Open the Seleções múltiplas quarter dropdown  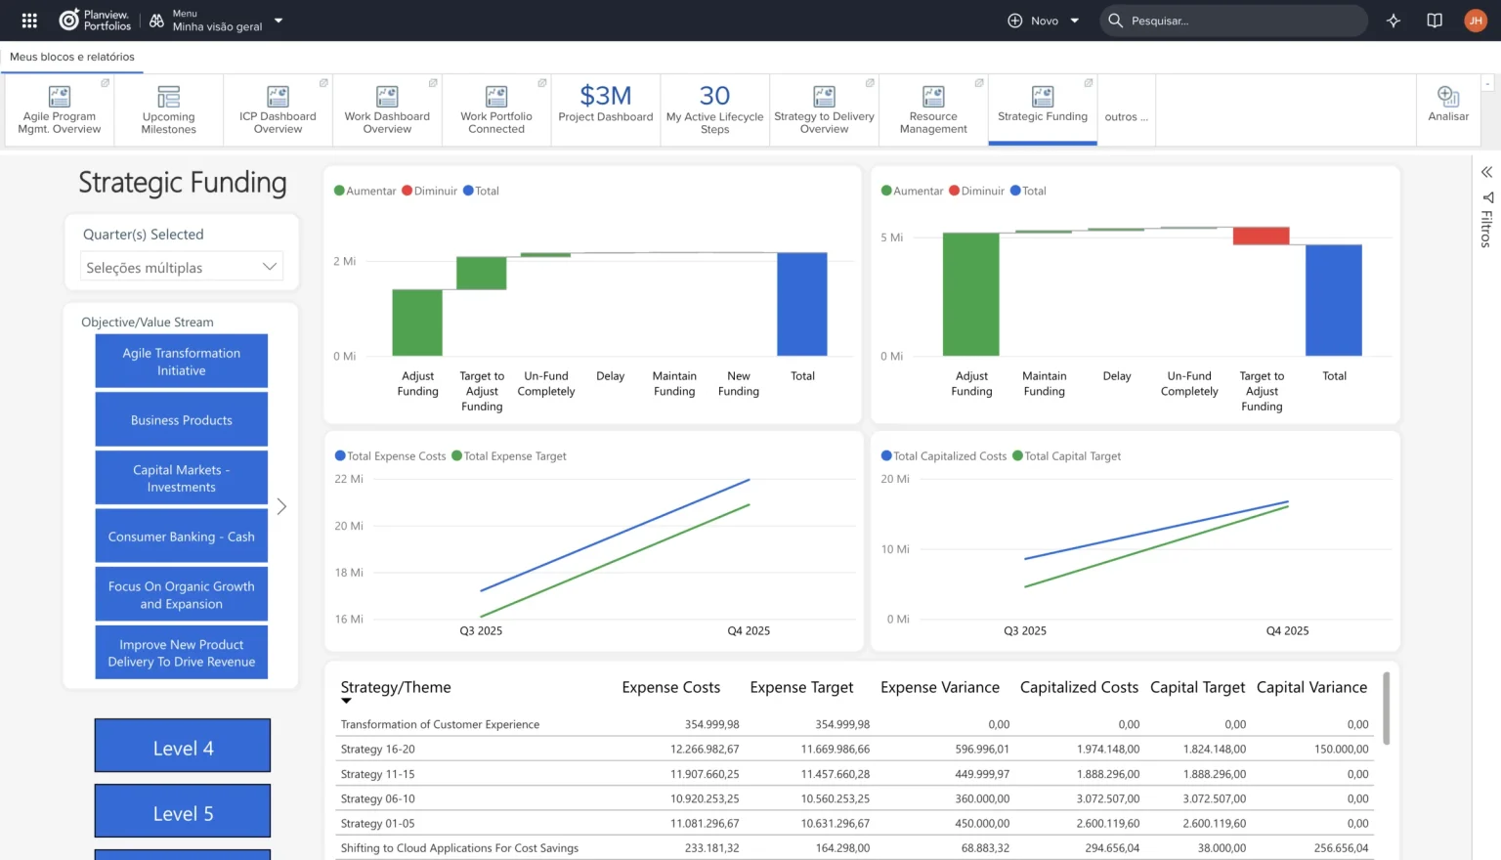(182, 267)
